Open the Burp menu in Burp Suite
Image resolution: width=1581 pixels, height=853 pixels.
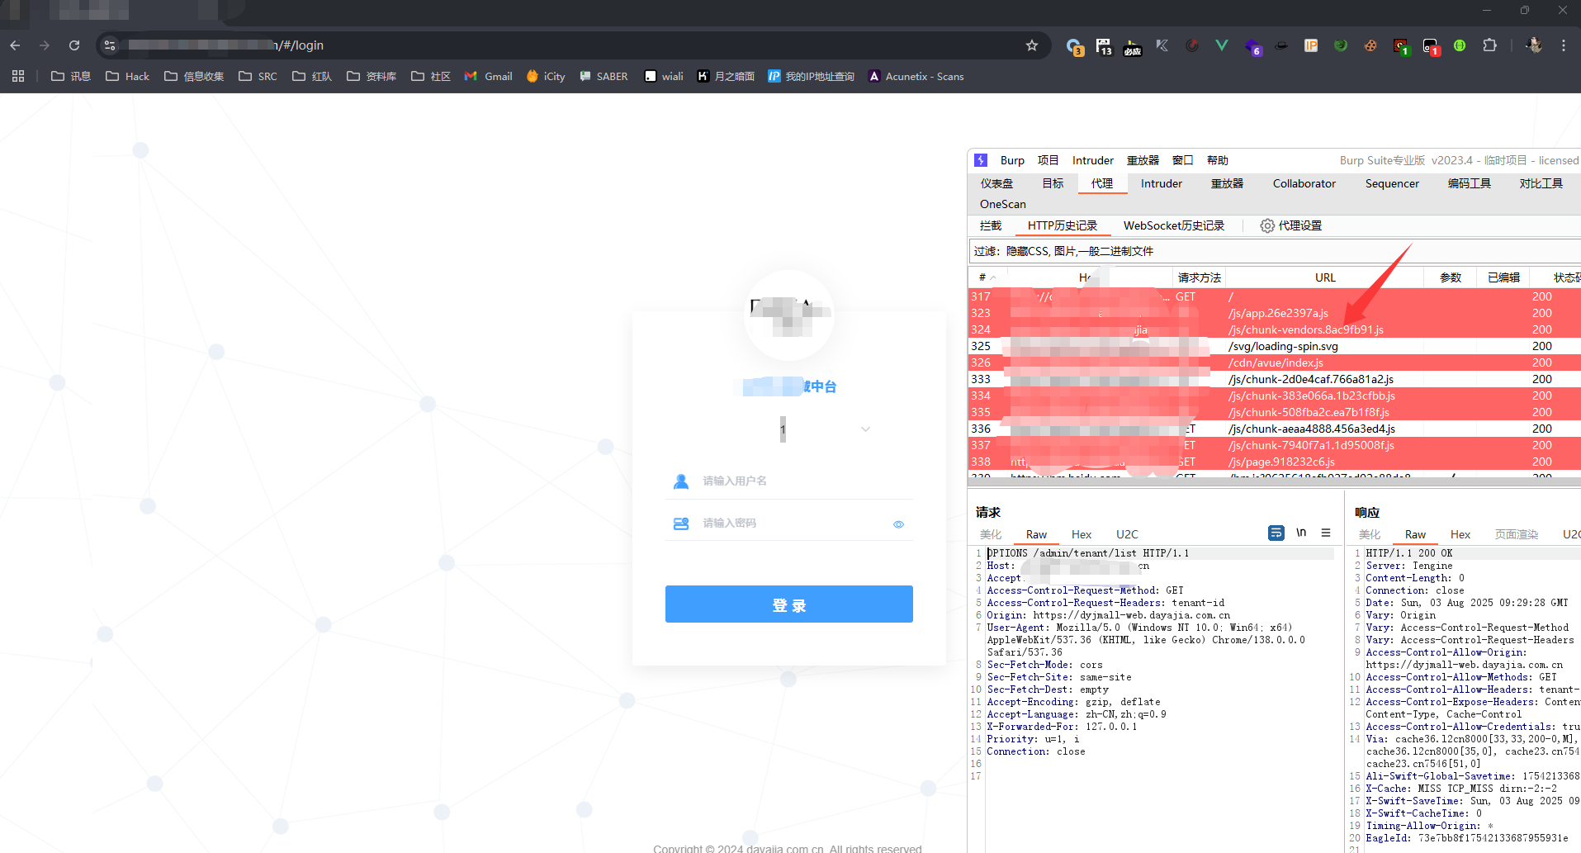click(x=1012, y=160)
